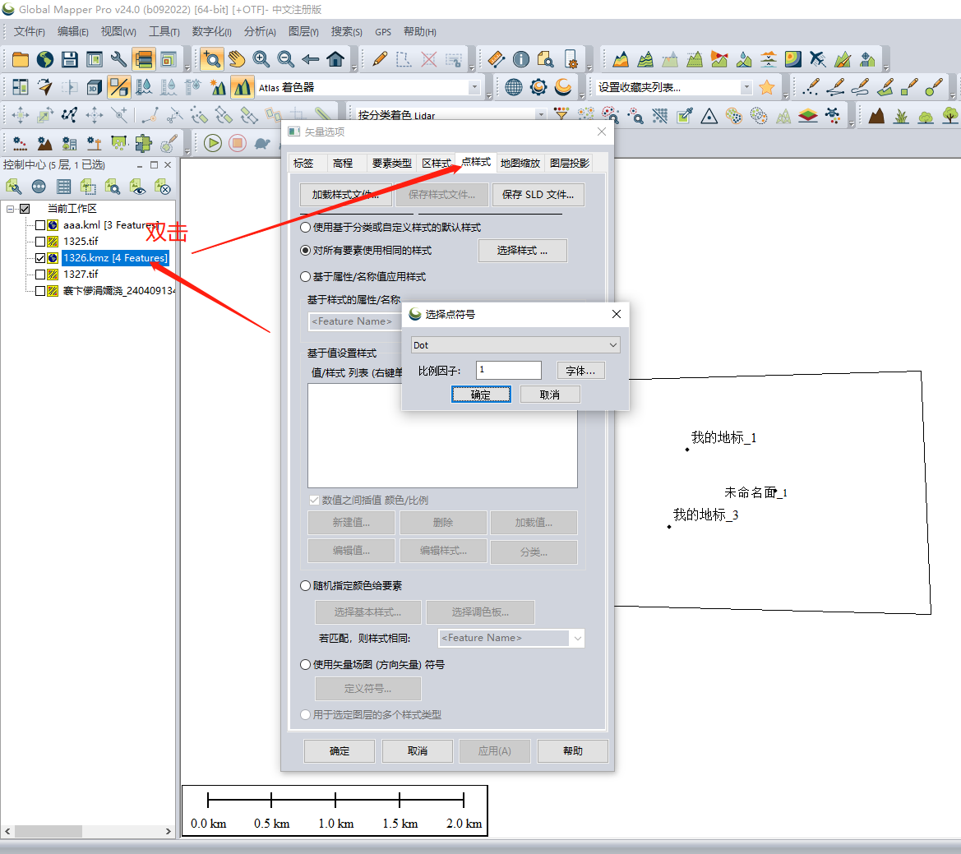Select radio 对所有要素使用相同的样式

[305, 251]
